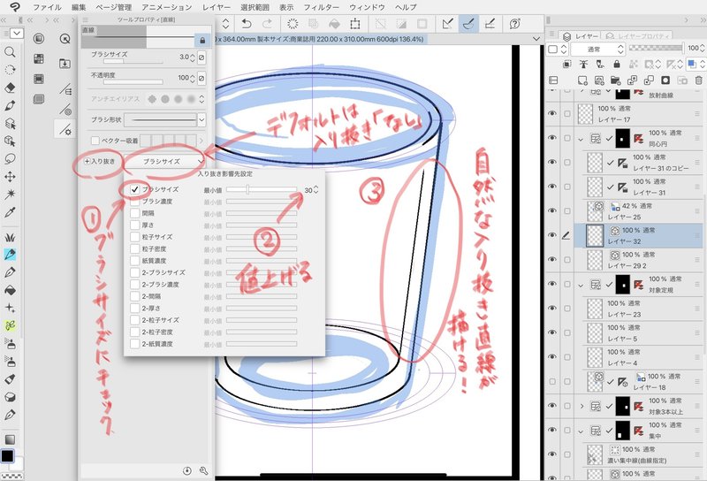Open the 通常 blend mode dropdown

[598, 50]
